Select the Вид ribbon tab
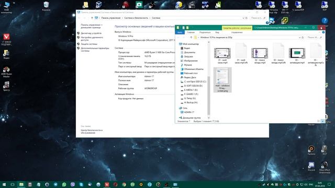 click(x=217, y=32)
